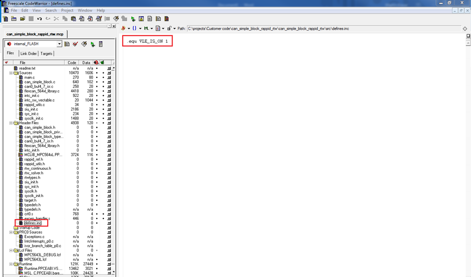Click in the defines.inc editor text
The image size is (471, 277).
[147, 41]
